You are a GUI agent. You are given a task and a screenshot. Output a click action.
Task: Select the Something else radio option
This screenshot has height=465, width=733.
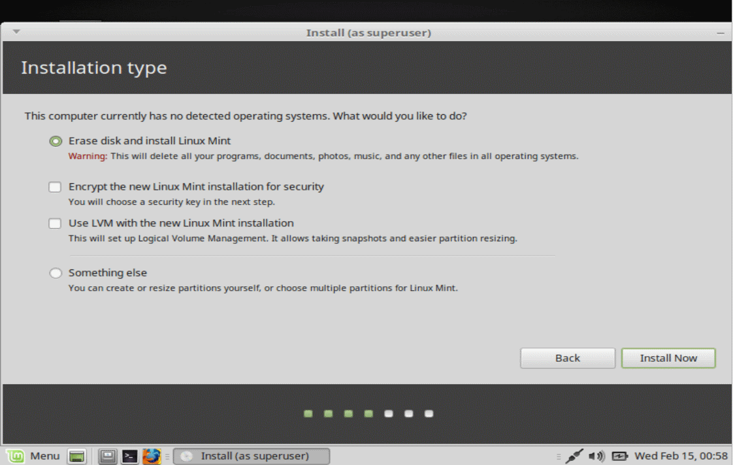pyautogui.click(x=56, y=273)
